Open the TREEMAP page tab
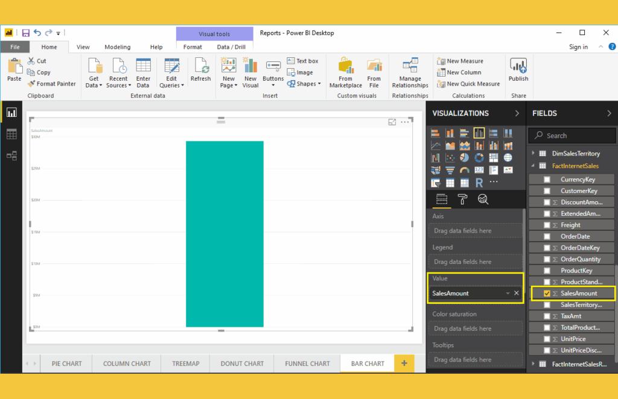This screenshot has height=399, width=618. pyautogui.click(x=186, y=363)
